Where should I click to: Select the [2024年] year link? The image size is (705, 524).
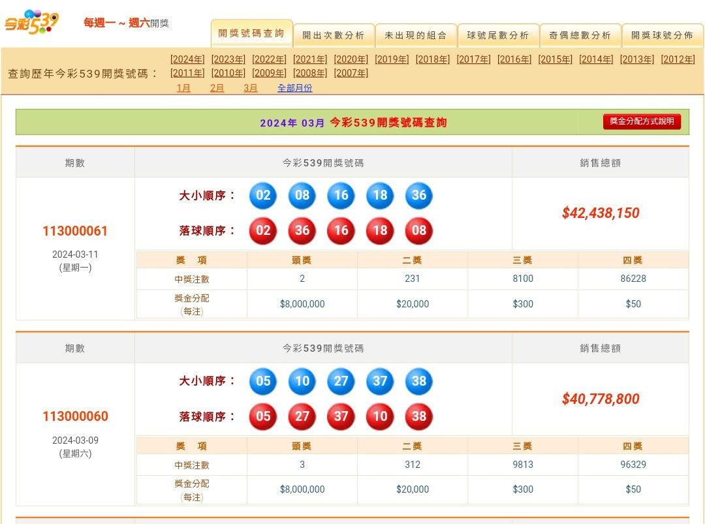coord(187,59)
